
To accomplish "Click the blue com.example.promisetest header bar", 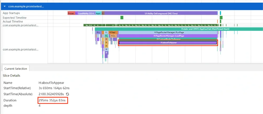I will 131,7.
